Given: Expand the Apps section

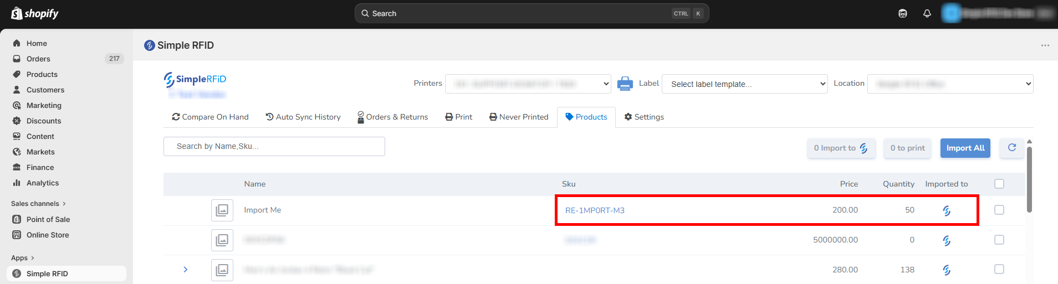Looking at the screenshot, I should [x=23, y=258].
